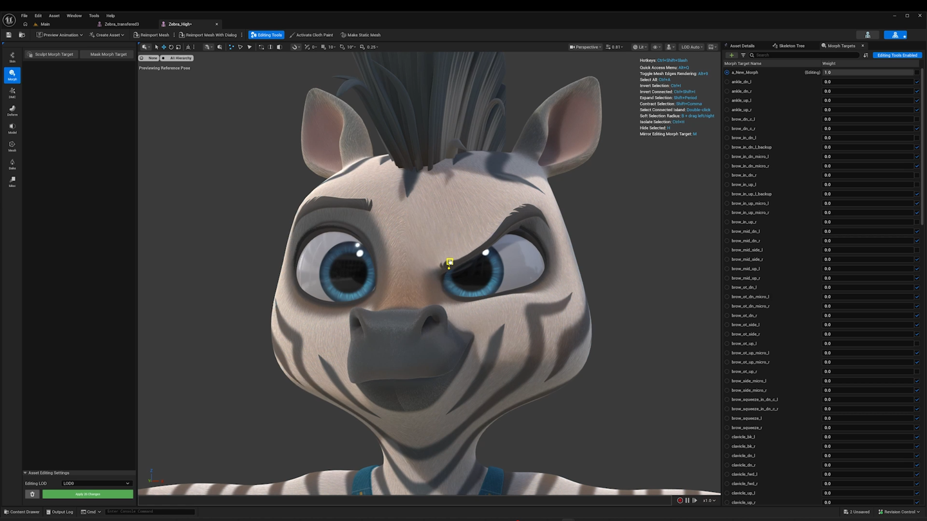This screenshot has width=927, height=521.
Task: Select the All Hierarchy option
Action: 176,58
